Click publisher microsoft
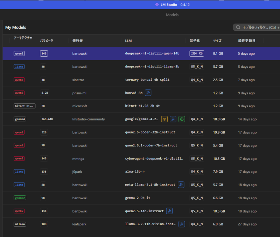280x237 pixels. click(80, 106)
